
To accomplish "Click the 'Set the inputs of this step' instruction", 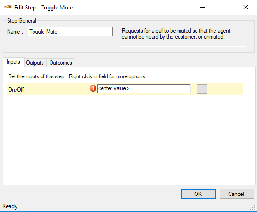I will [x=37, y=76].
